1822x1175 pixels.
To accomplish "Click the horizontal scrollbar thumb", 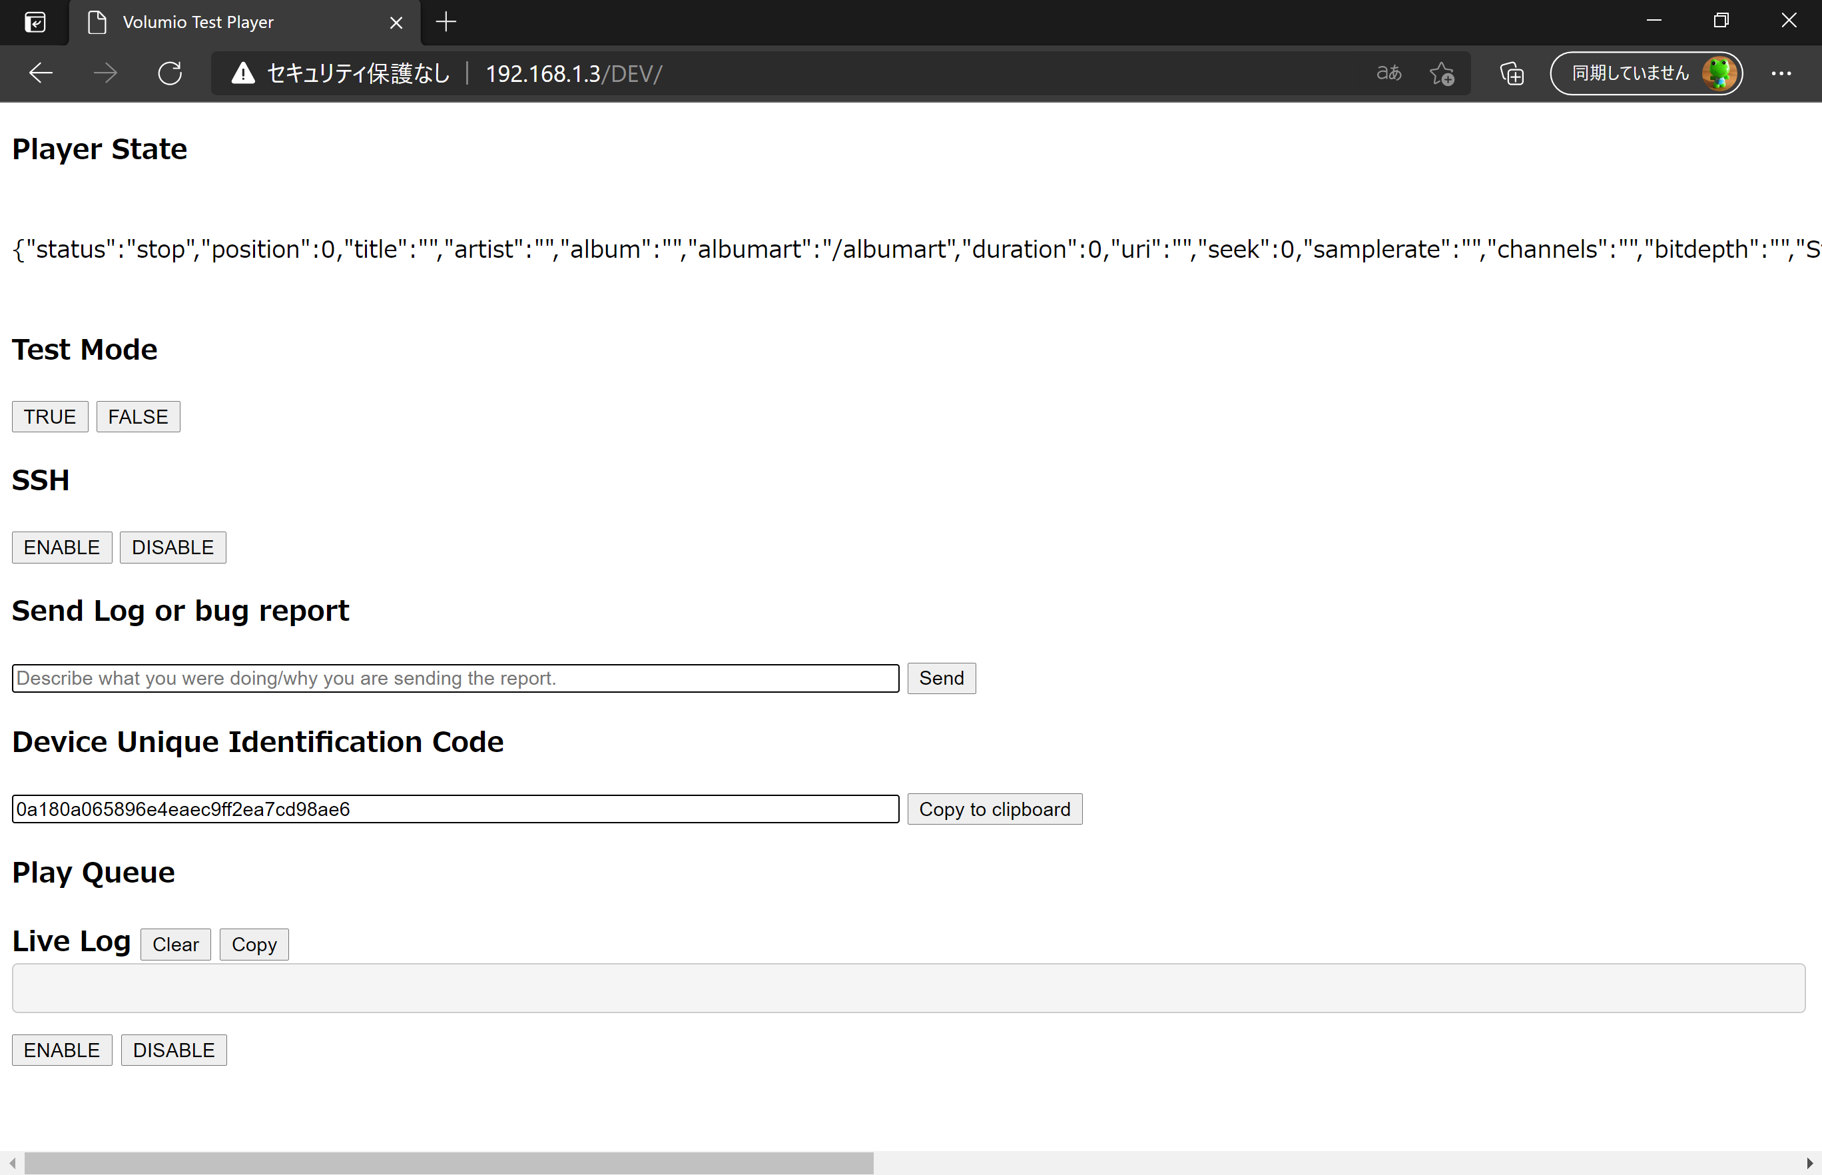I will [x=448, y=1163].
